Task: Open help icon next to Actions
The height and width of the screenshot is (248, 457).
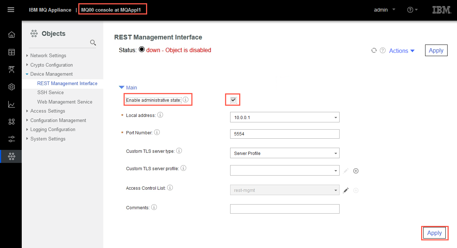Action: [383, 51]
